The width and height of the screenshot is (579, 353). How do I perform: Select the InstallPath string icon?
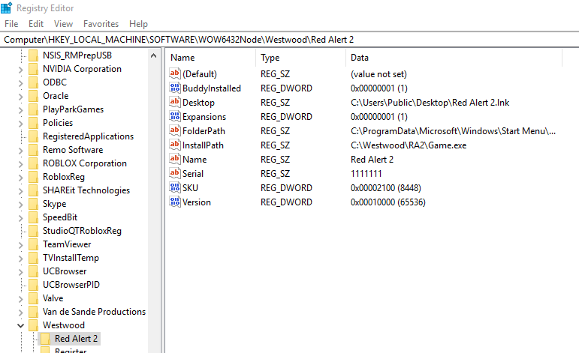click(x=175, y=145)
